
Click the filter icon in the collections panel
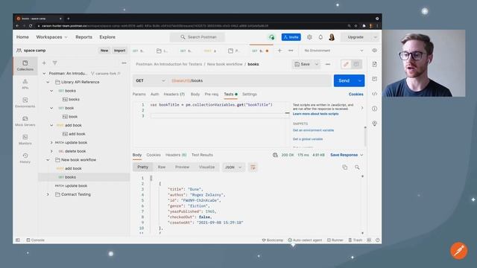pyautogui.click(x=54, y=63)
